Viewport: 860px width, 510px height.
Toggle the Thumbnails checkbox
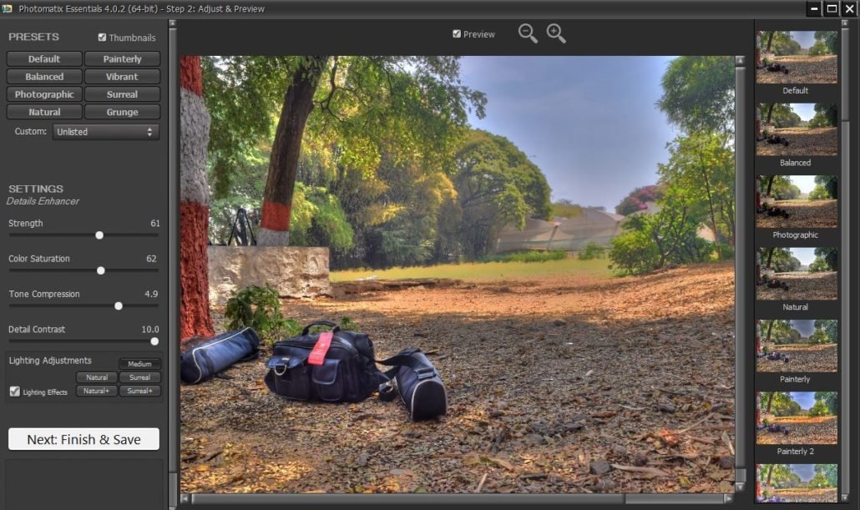[102, 38]
